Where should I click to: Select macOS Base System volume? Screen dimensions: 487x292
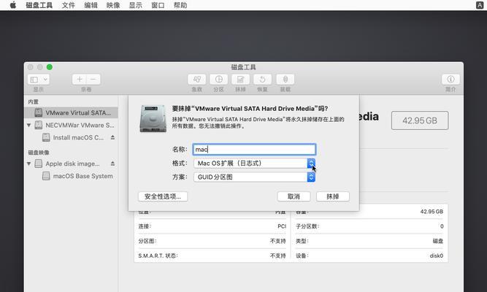click(x=77, y=176)
